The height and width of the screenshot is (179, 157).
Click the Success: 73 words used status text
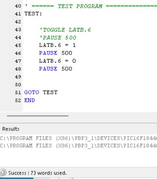tap(37, 173)
